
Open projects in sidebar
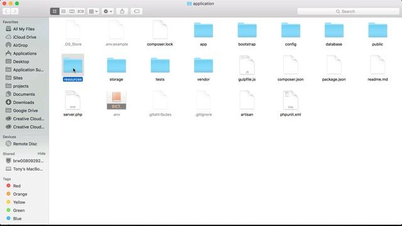pos(21,86)
